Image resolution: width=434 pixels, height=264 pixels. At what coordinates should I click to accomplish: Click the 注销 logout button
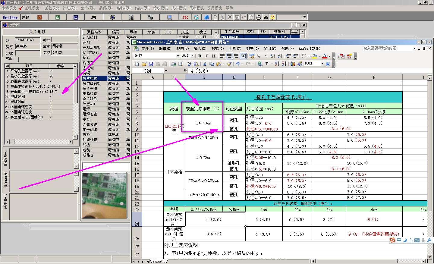pos(25,17)
